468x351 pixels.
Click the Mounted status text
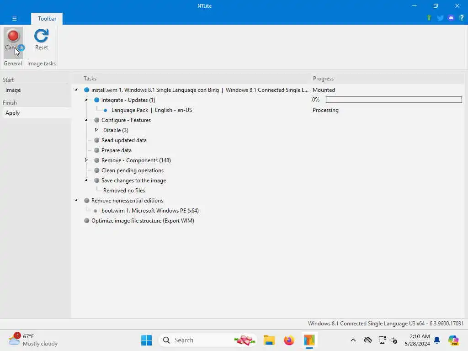pos(324,90)
